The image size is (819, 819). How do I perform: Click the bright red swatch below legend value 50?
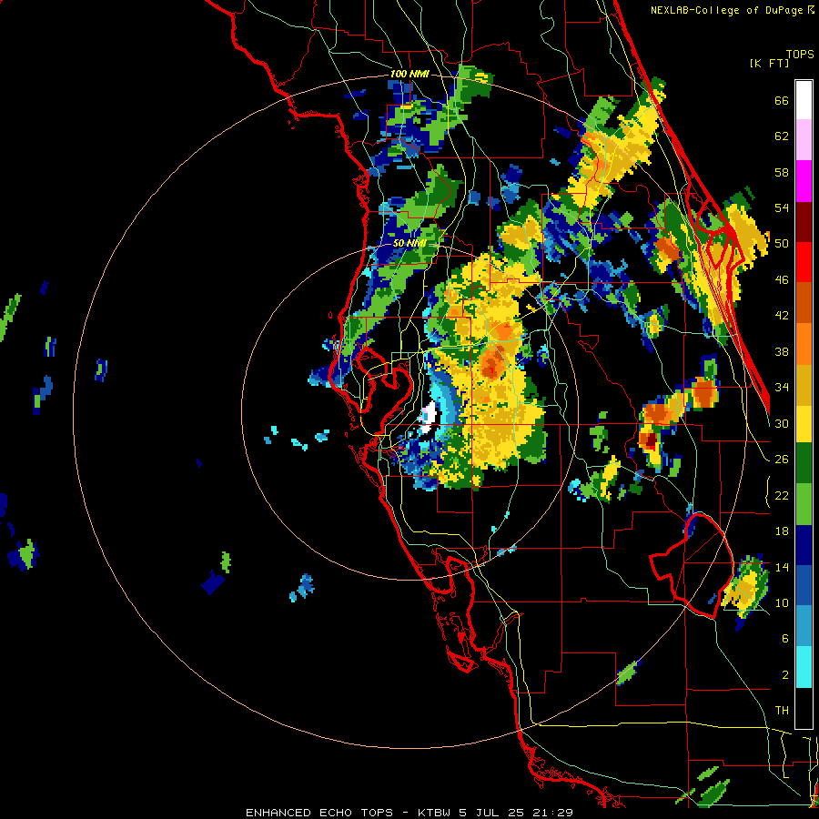pos(804,262)
